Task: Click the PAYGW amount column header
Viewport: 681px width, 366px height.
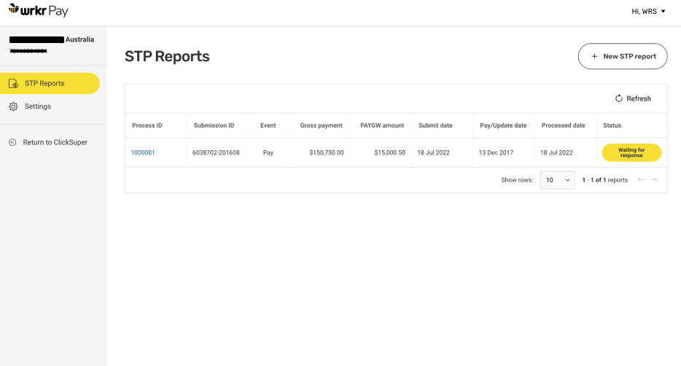Action: coord(382,125)
